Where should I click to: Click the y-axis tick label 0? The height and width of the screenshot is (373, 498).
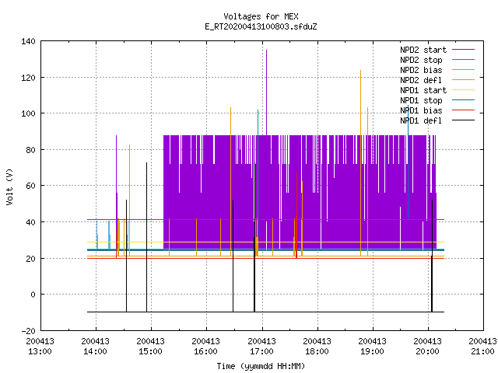[x=33, y=295]
